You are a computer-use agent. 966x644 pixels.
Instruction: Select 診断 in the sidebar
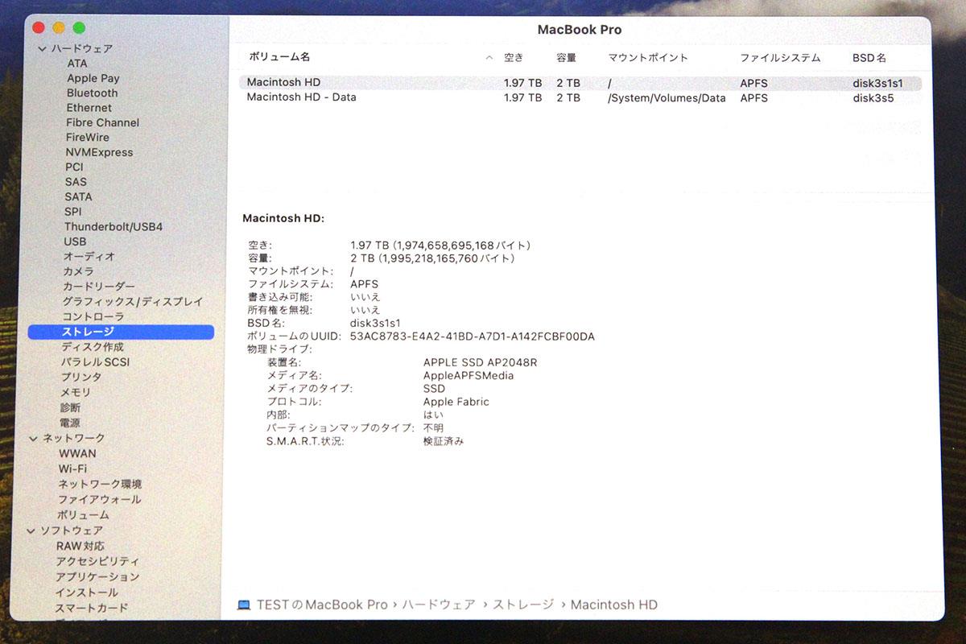pos(70,408)
